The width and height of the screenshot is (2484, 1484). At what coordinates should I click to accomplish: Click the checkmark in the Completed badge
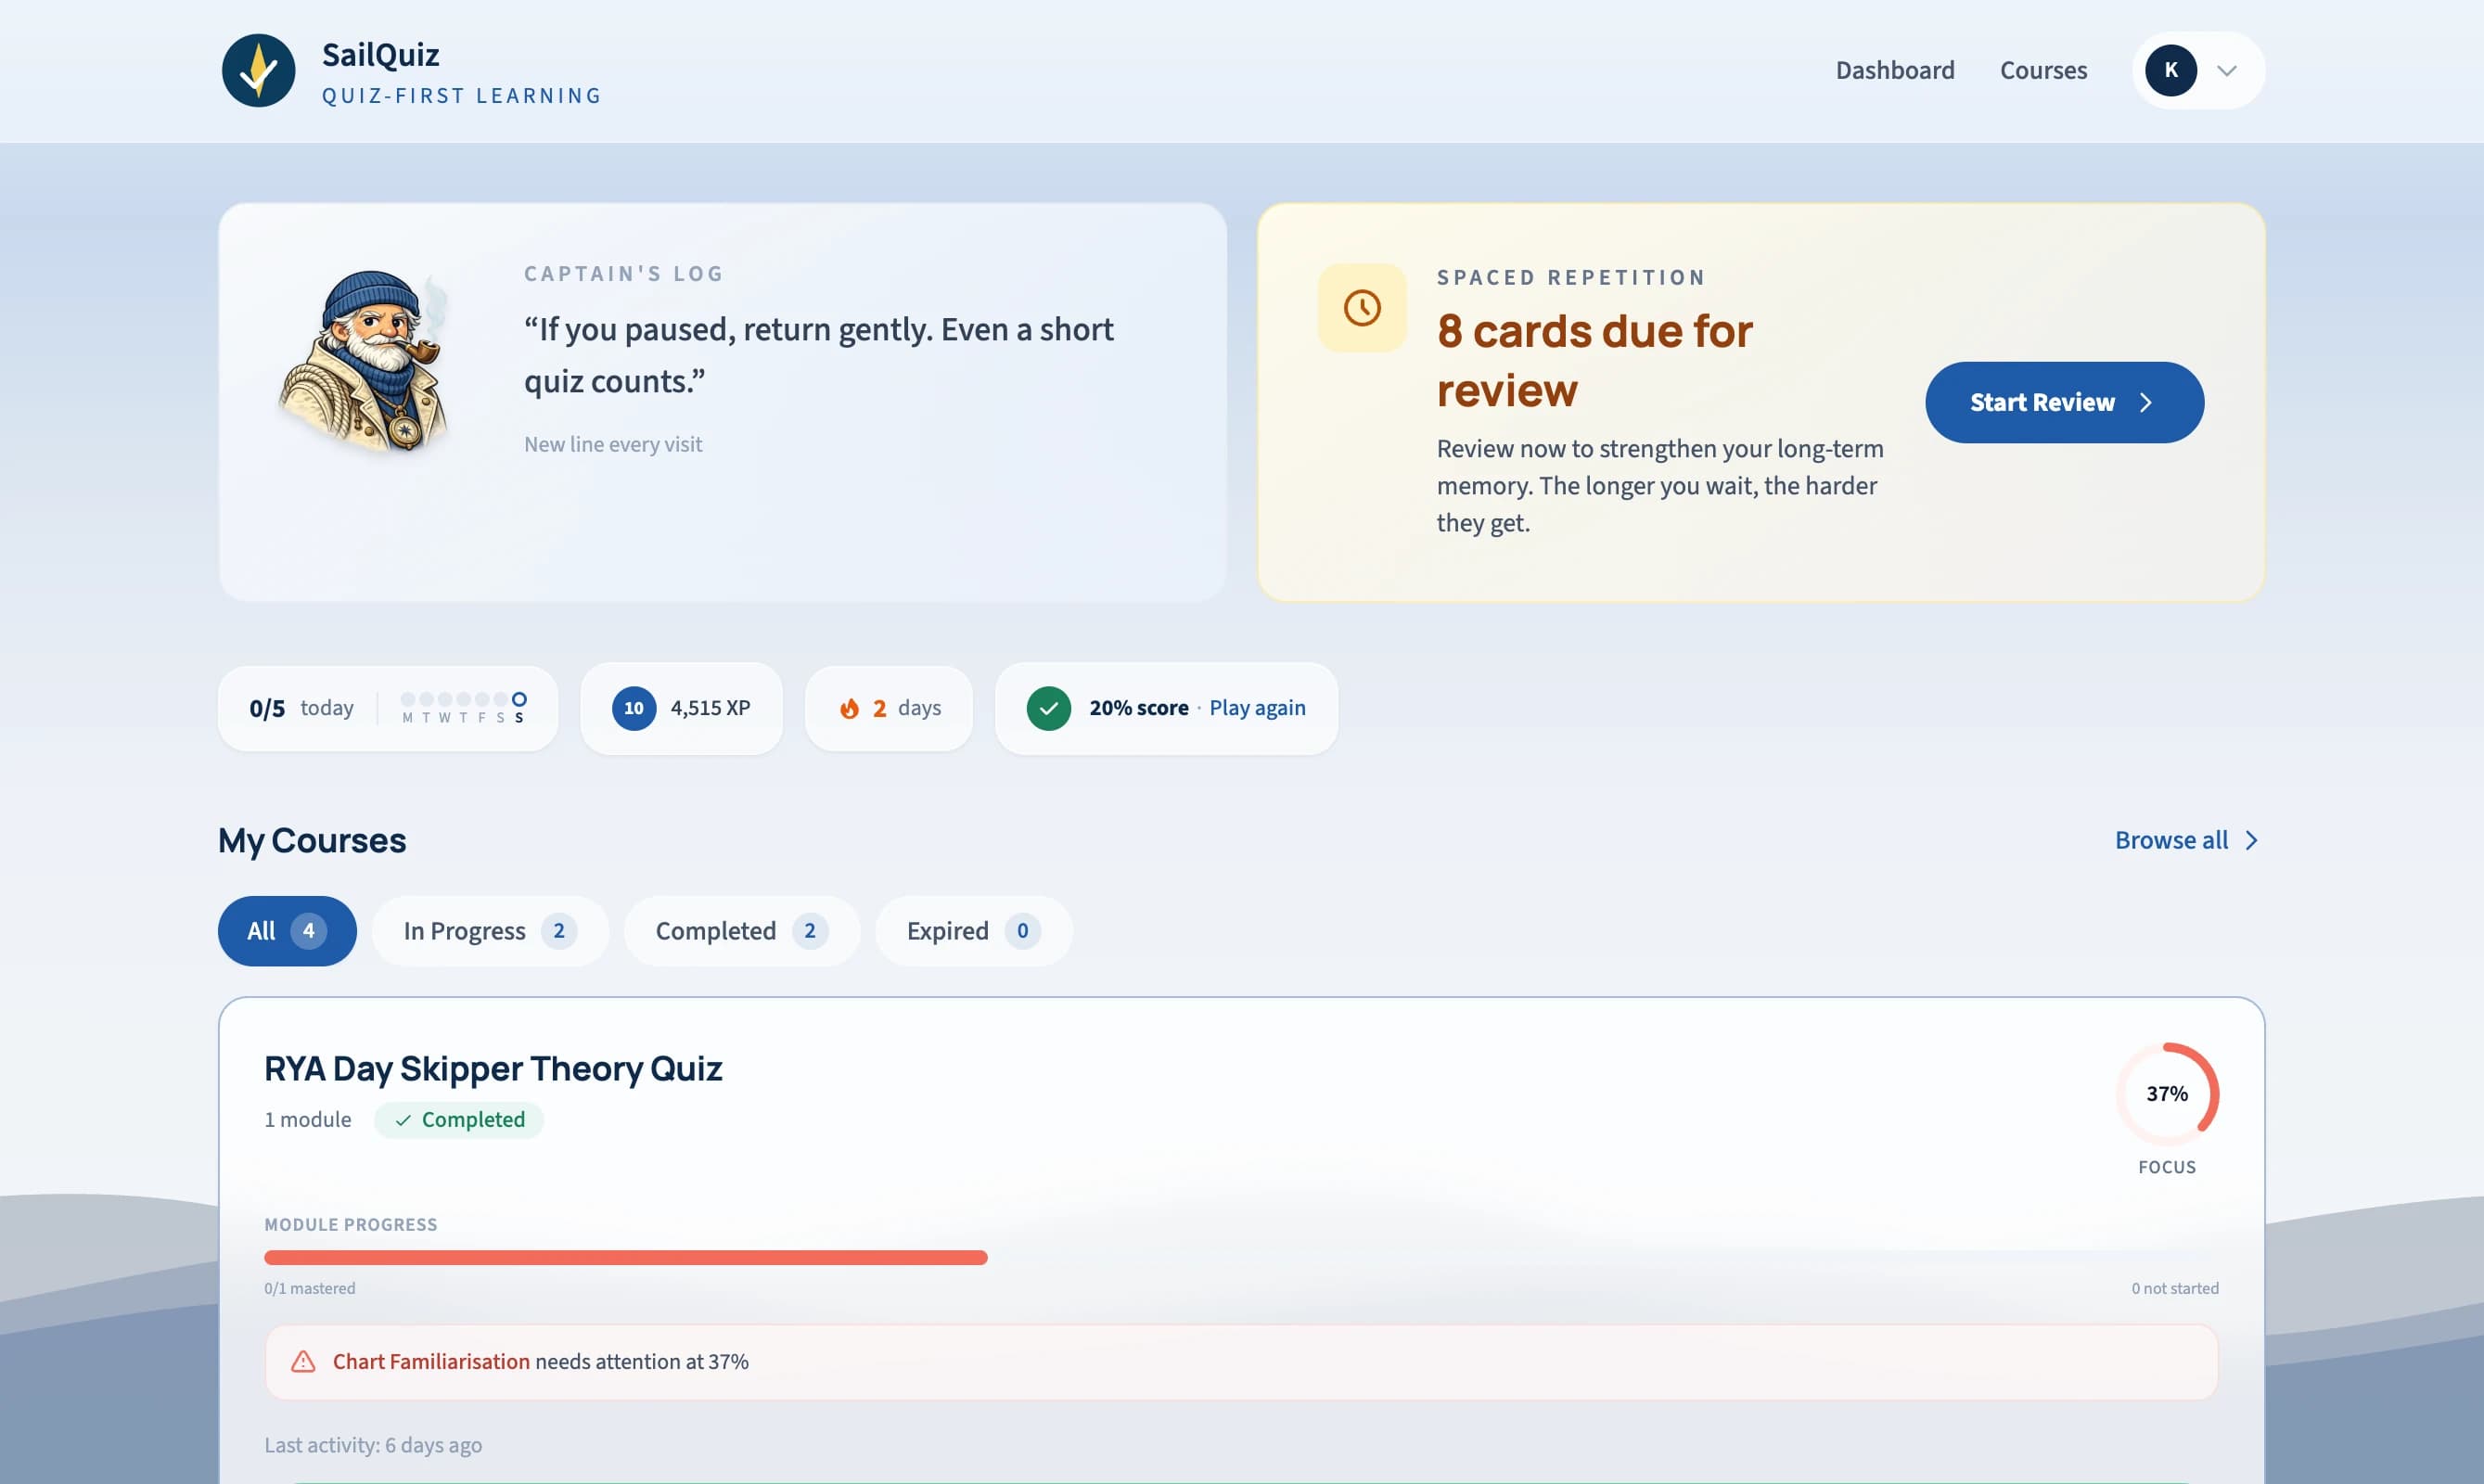point(403,1120)
